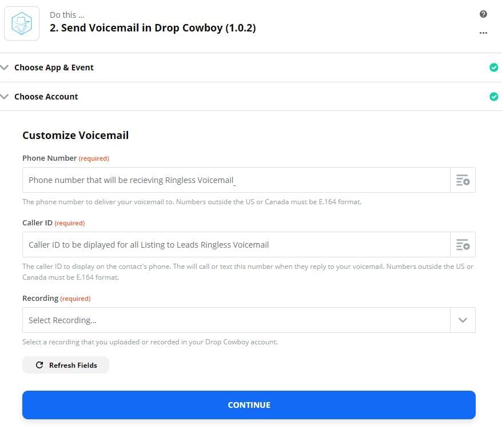Click the caller ID display help text

pyautogui.click(x=248, y=272)
